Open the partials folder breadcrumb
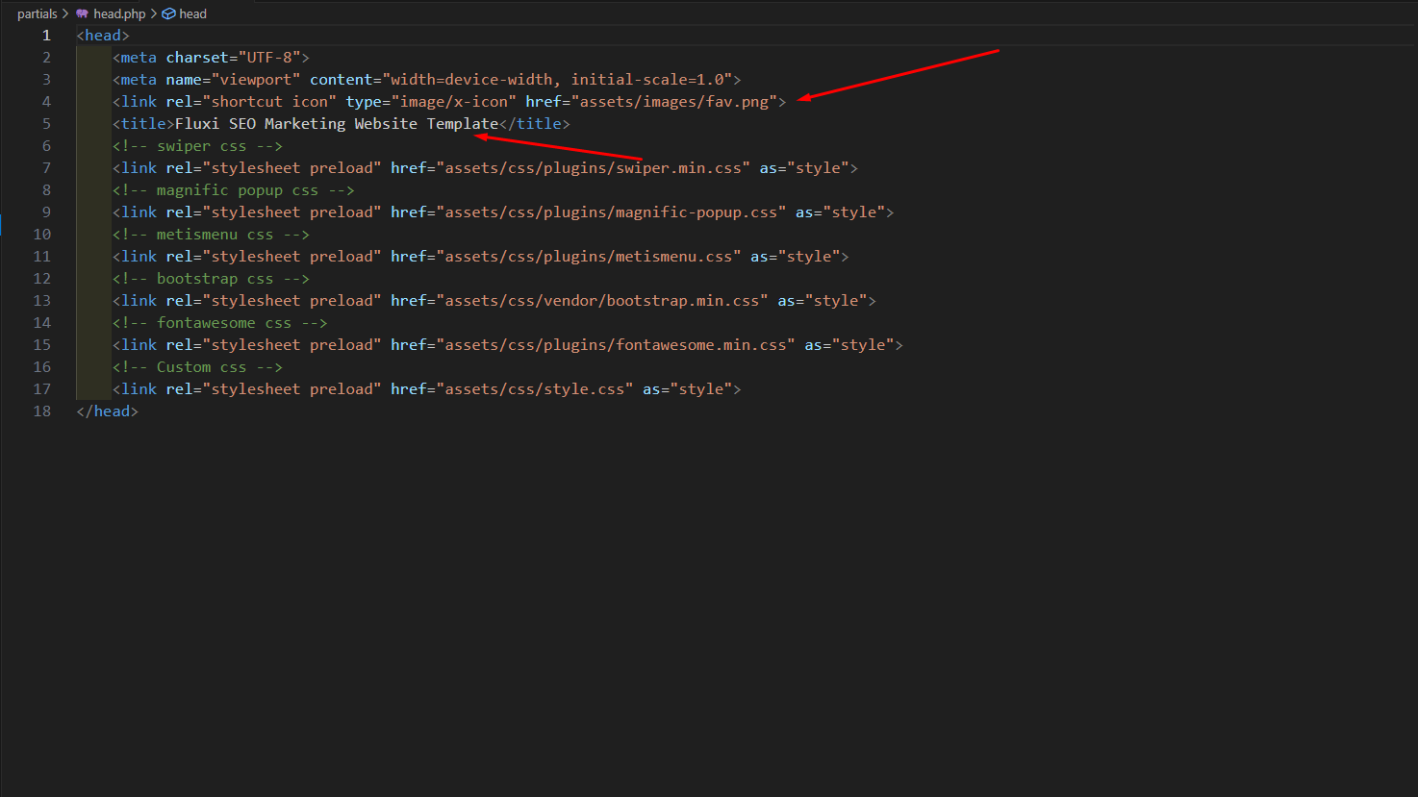The height and width of the screenshot is (797, 1418). [x=37, y=13]
